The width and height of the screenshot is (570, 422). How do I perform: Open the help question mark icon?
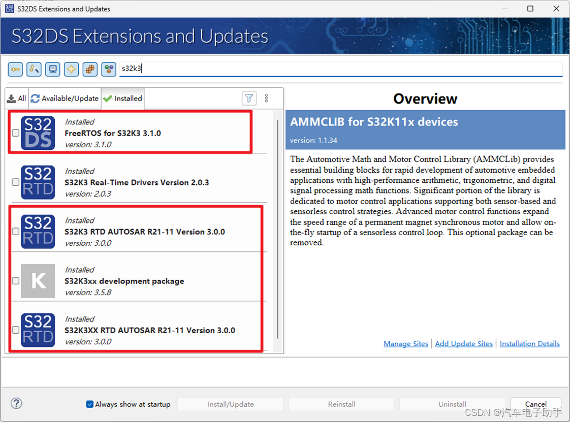point(16,403)
